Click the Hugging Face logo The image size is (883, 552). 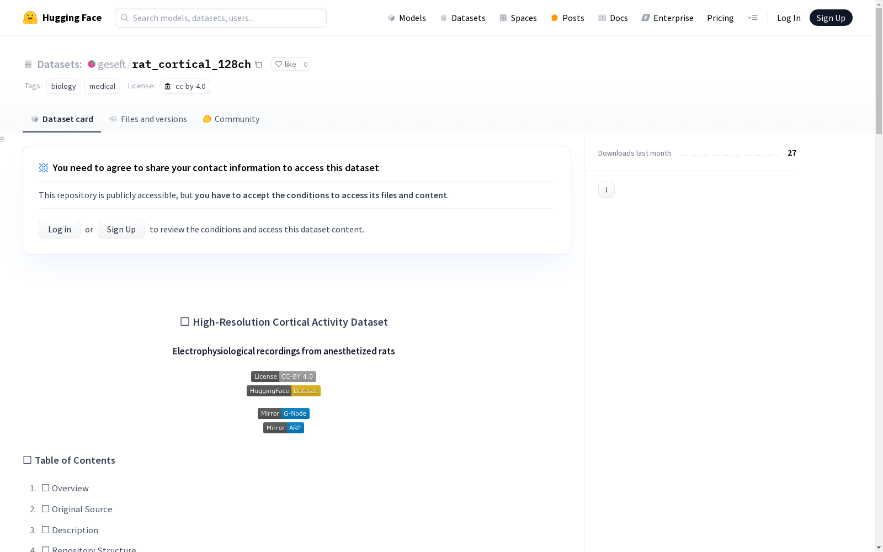[x=62, y=18]
